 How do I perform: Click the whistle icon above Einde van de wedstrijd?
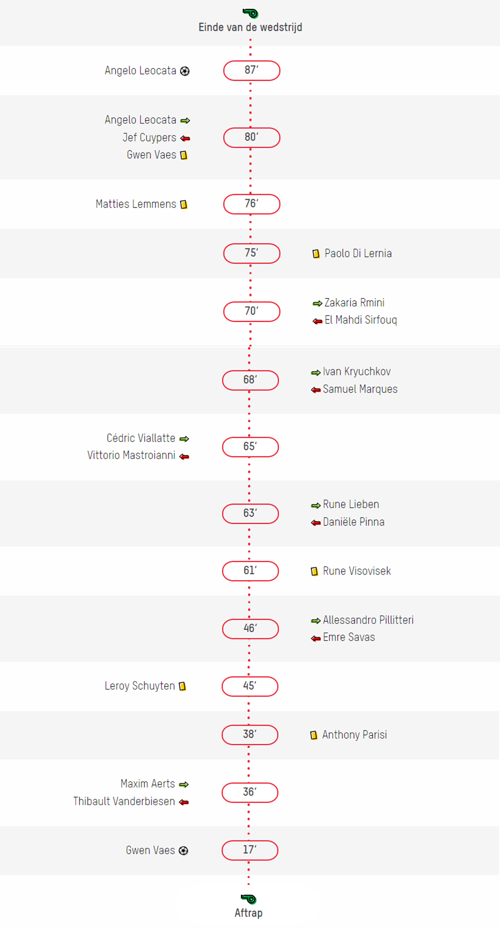[x=250, y=13]
